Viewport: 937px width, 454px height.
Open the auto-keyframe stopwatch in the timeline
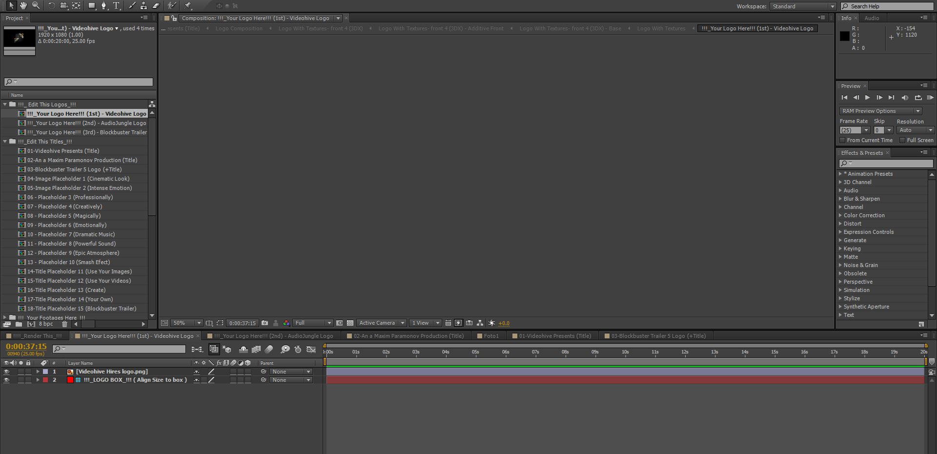pos(298,349)
